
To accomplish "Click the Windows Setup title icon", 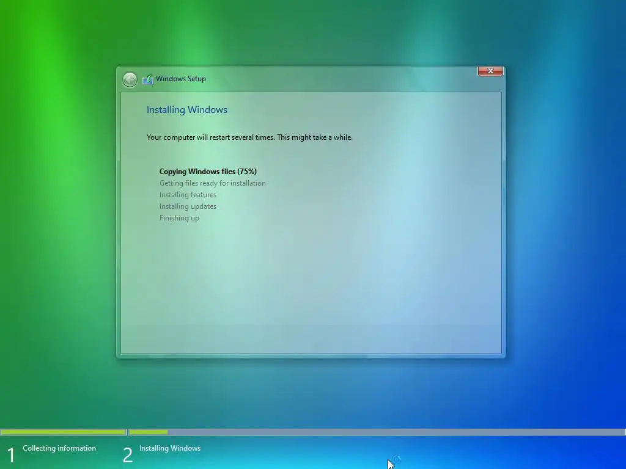I will 148,79.
